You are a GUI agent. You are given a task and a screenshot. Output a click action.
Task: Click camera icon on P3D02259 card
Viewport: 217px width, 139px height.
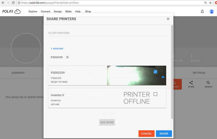click(x=163, y=77)
